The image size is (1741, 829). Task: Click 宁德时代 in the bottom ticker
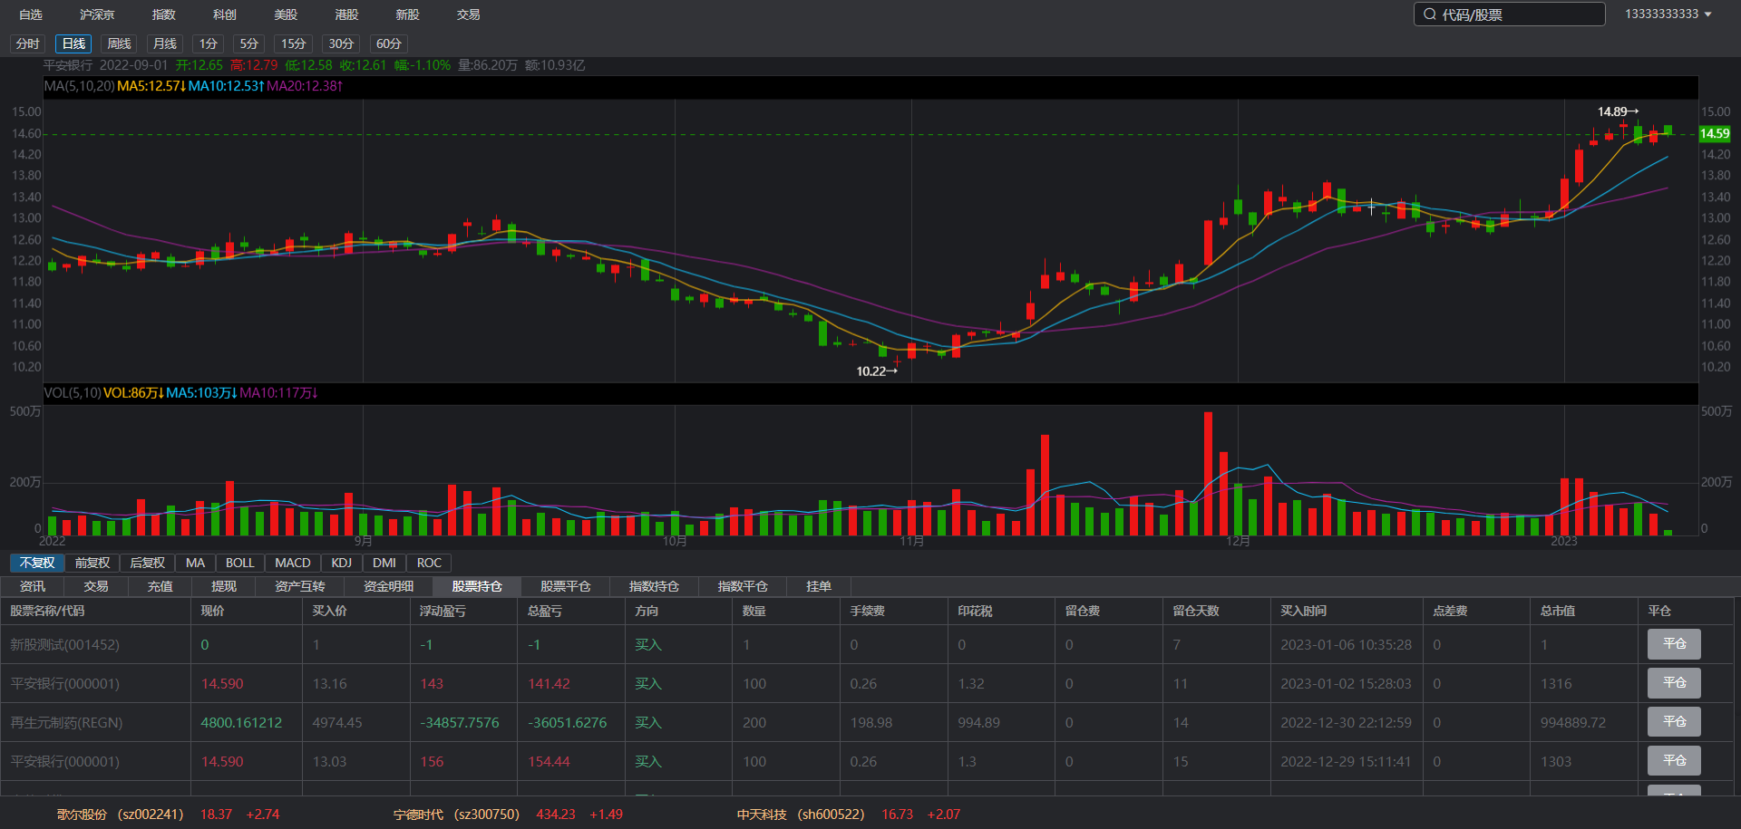pos(418,815)
